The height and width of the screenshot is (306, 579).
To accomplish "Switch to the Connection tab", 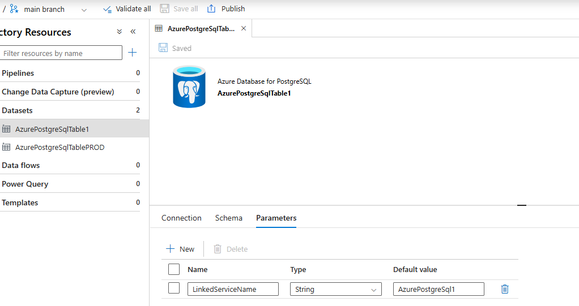I will tap(181, 218).
